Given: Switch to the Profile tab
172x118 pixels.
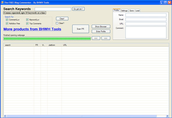Looking at the screenshot, I should (116, 10).
